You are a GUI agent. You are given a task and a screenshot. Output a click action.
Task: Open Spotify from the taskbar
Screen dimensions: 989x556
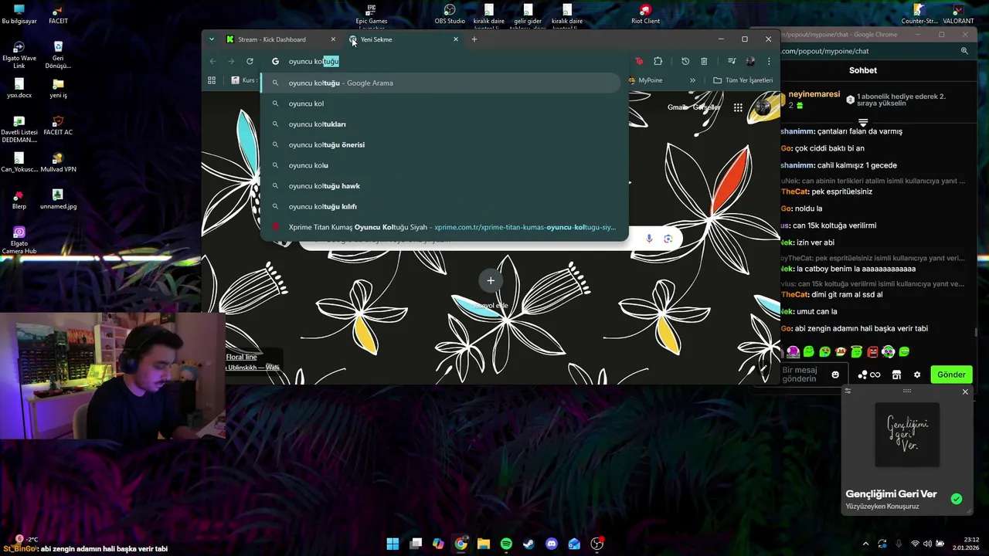[506, 544]
